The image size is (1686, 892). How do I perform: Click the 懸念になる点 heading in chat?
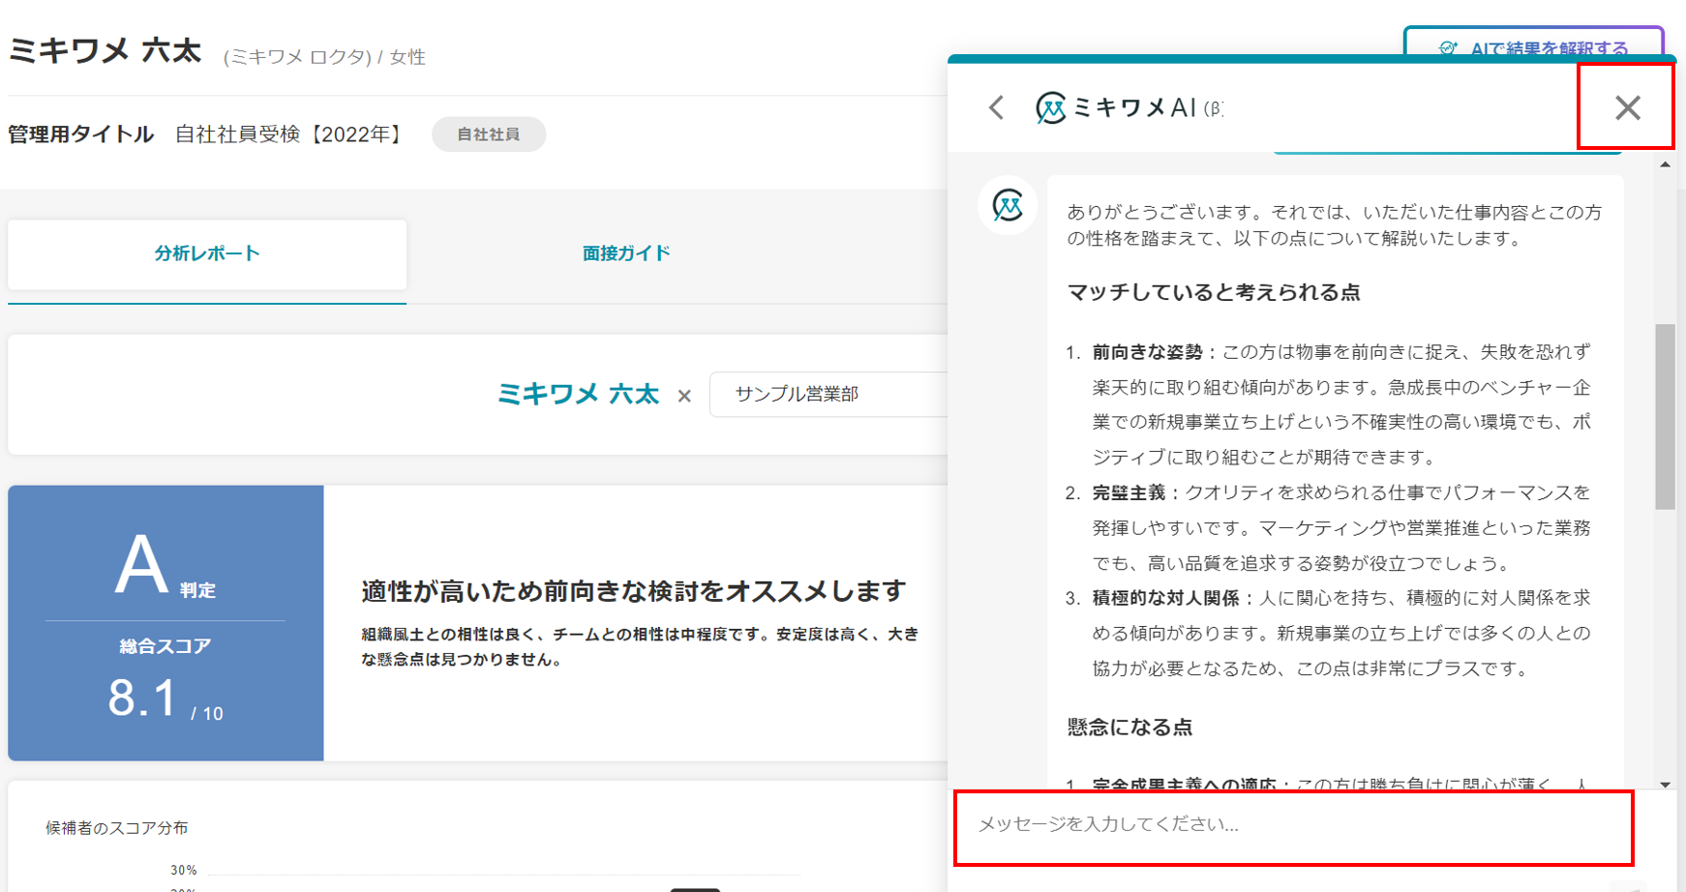pyautogui.click(x=1129, y=728)
